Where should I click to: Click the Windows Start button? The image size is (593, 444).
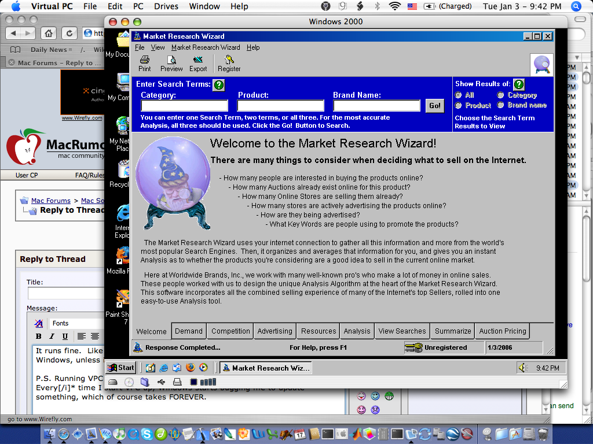point(121,368)
